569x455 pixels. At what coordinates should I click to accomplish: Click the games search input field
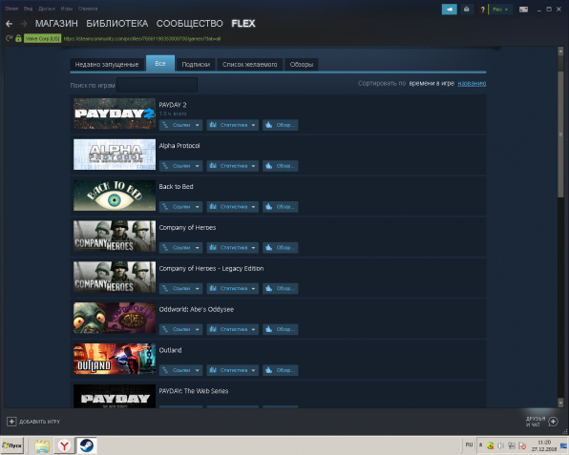158,85
